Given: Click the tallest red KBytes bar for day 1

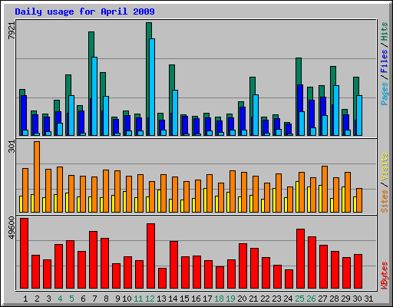Looking at the screenshot, I should (x=25, y=253).
